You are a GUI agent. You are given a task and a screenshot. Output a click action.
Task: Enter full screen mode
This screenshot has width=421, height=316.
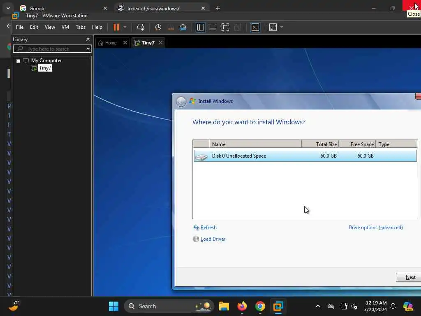[225, 27]
